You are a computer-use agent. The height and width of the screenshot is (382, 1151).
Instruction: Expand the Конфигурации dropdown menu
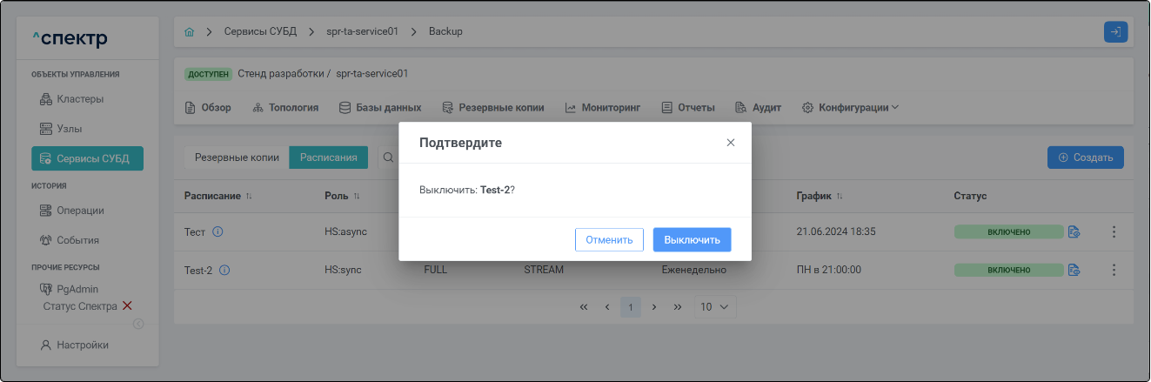coord(850,108)
